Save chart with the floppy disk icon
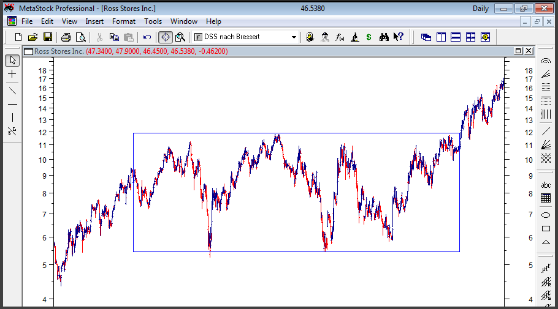558x309 pixels. 48,37
